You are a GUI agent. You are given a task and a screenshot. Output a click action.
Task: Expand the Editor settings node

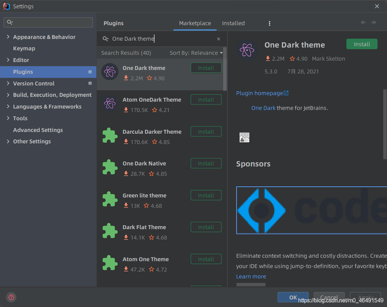(8, 60)
